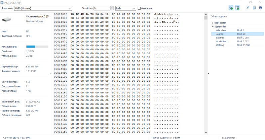Click the offset 00014010 row label
Screen dimensions: 265x140
pyautogui.click(x=61, y=18)
